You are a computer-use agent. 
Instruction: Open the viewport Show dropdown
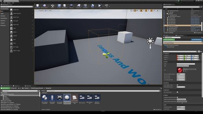[x=50, y=10]
